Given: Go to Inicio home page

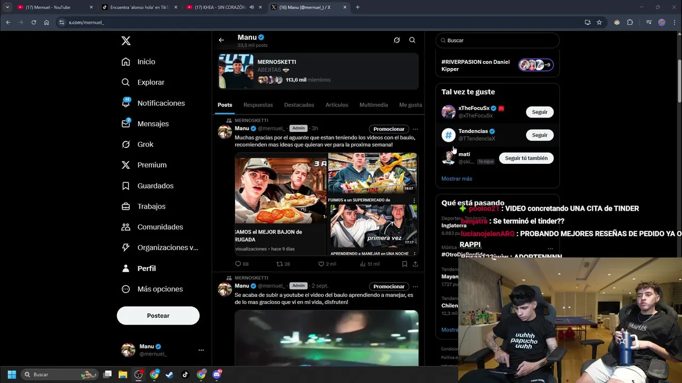Looking at the screenshot, I should [139, 62].
